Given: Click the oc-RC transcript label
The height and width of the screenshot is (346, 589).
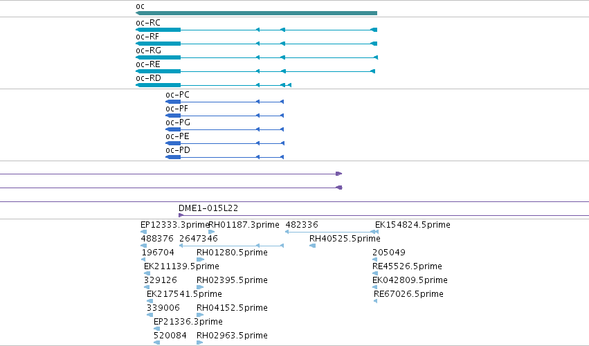Looking at the screenshot, I should point(148,23).
